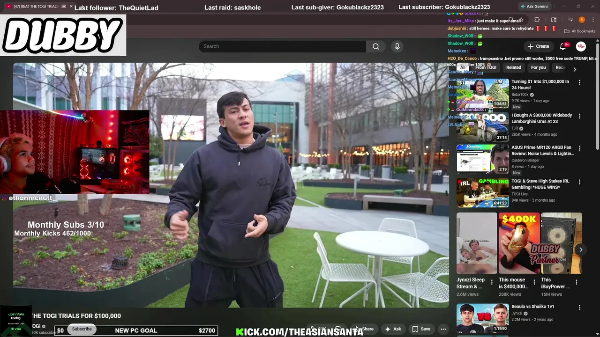Select the From TOGI filter chip
The image size is (600, 337).
[486, 67]
